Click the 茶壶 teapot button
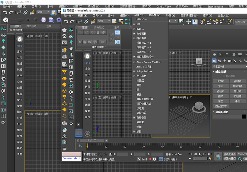This screenshot has height=172, width=247. (x=221, y=101)
